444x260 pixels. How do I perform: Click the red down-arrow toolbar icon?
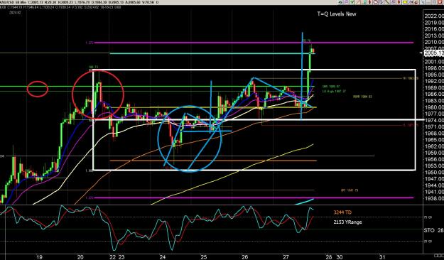tap(399, 2)
